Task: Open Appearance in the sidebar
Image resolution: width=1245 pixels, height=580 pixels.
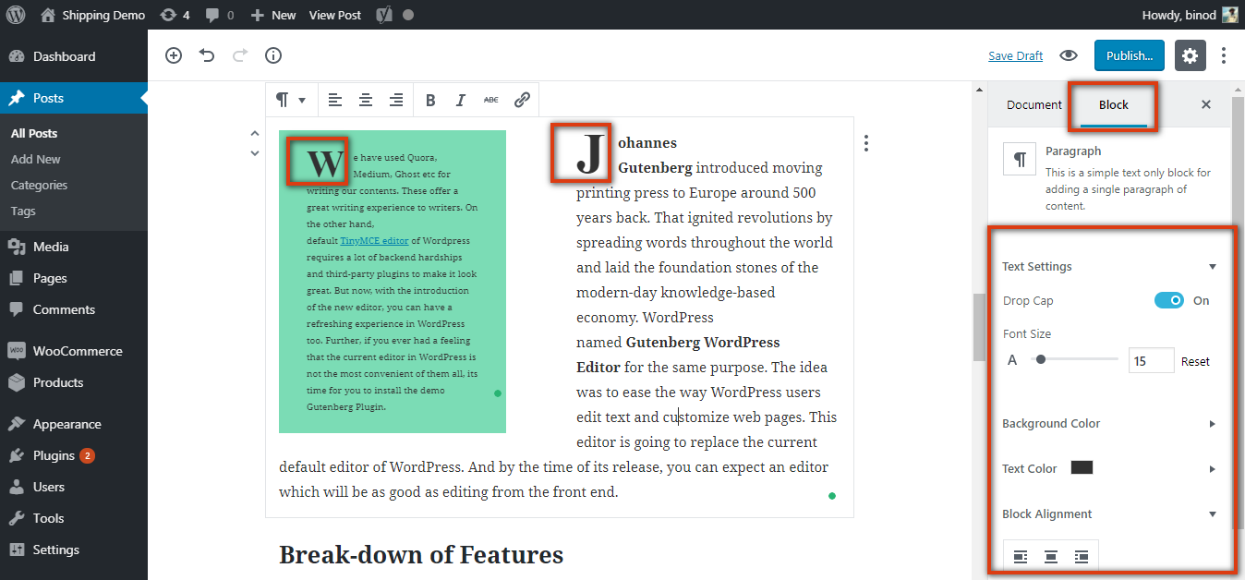Action: [x=74, y=424]
